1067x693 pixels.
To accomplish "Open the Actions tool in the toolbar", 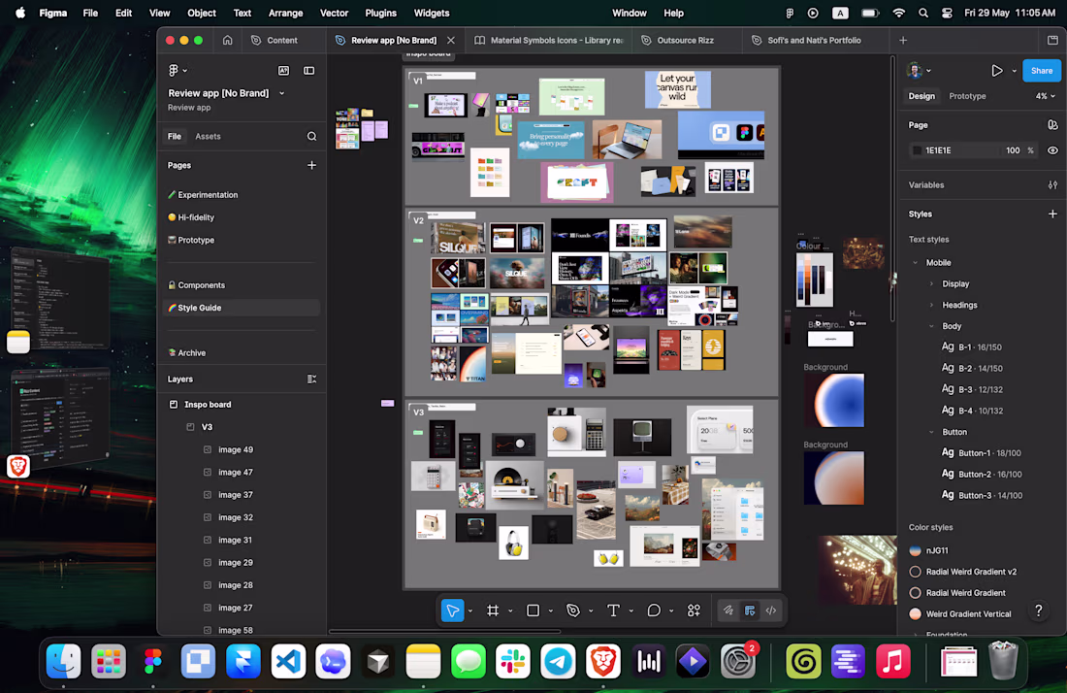I will (694, 610).
